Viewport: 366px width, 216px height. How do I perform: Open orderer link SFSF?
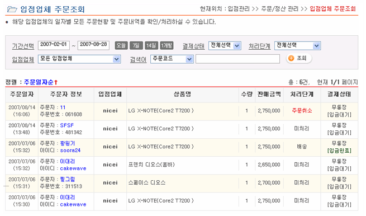(66, 125)
